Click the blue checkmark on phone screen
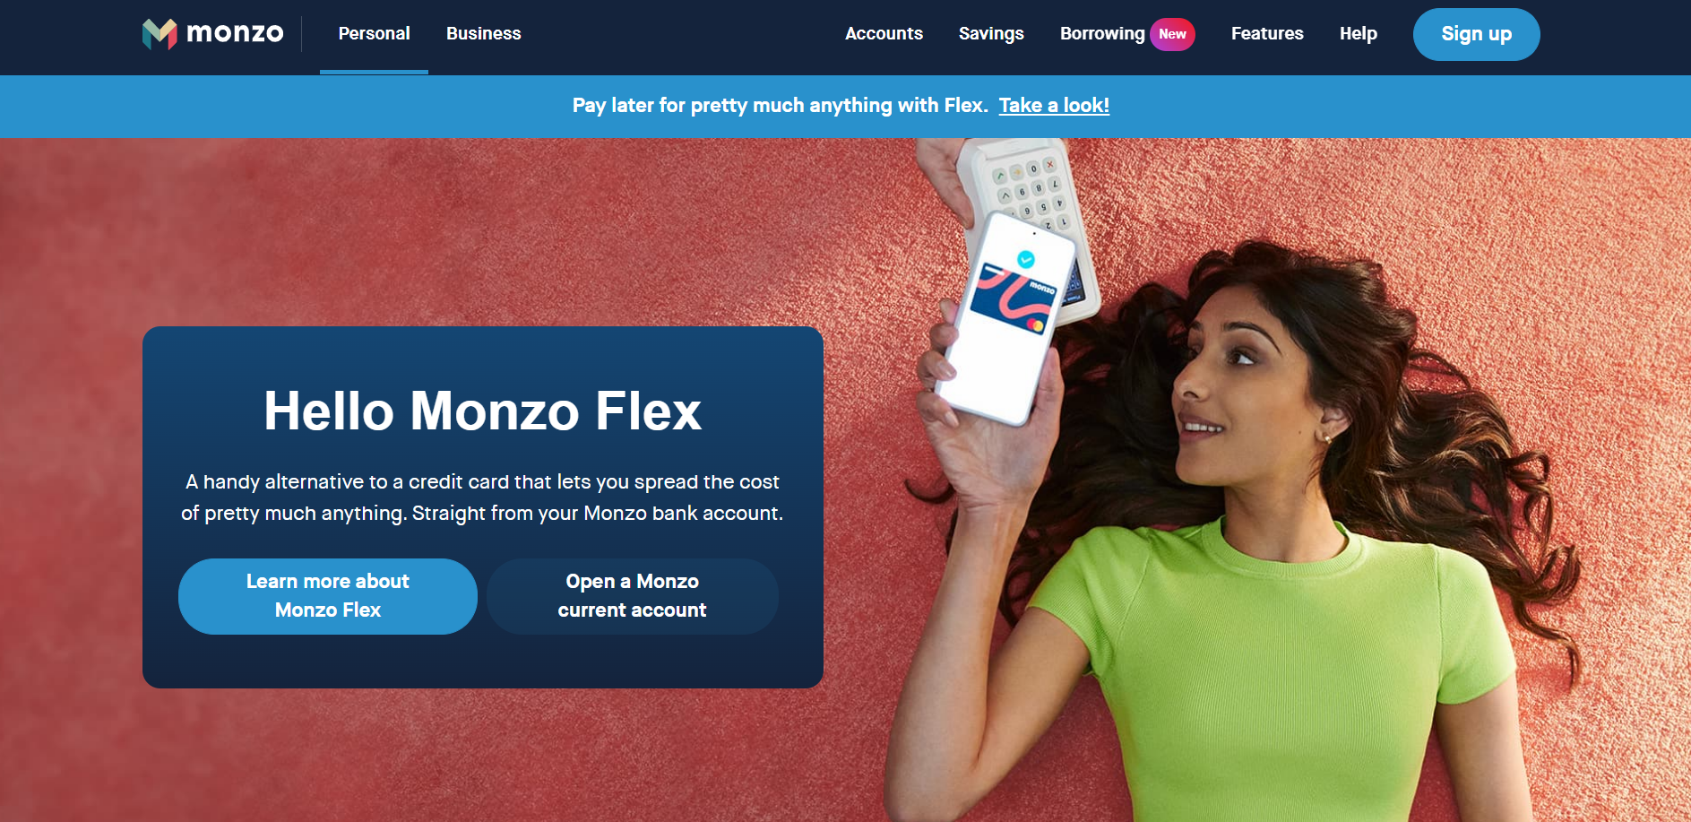Viewport: 1691px width, 822px height. coord(1026,259)
